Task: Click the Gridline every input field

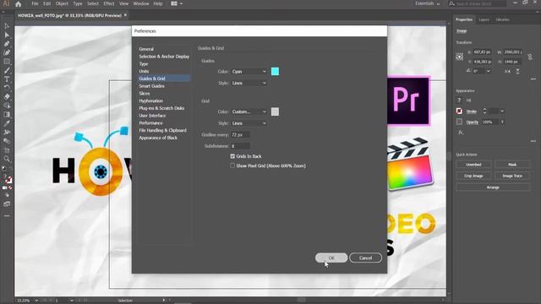Action: click(x=240, y=135)
